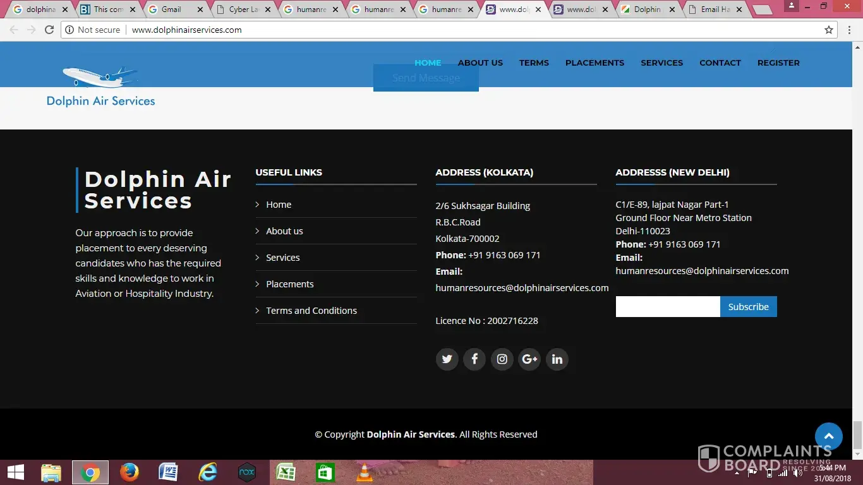View site info via Not secure icon
The width and height of the screenshot is (863, 485).
click(70, 30)
